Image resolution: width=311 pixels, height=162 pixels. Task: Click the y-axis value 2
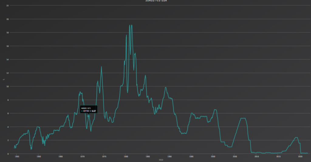tap(8, 140)
